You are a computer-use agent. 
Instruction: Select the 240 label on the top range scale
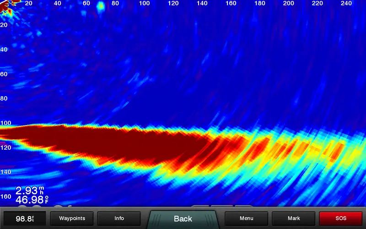pos(346,3)
